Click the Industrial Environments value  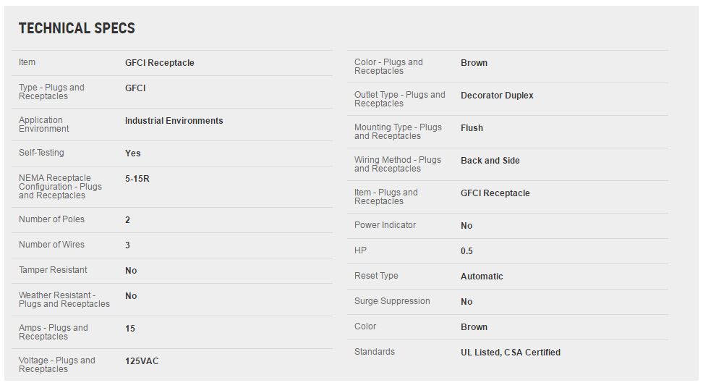pos(174,121)
